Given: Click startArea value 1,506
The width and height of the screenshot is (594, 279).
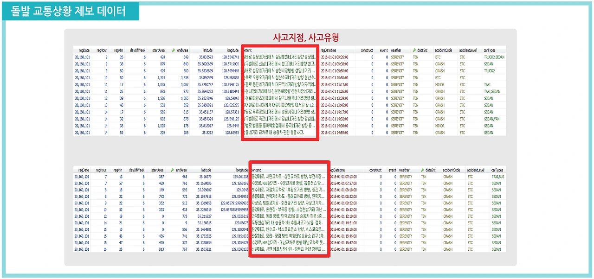Looking at the screenshot, I should (x=161, y=98).
